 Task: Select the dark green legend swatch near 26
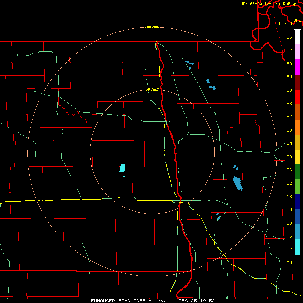tap(297, 171)
